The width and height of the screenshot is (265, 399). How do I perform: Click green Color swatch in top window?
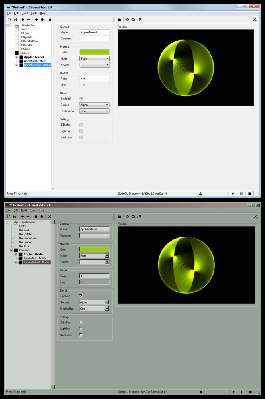click(94, 52)
